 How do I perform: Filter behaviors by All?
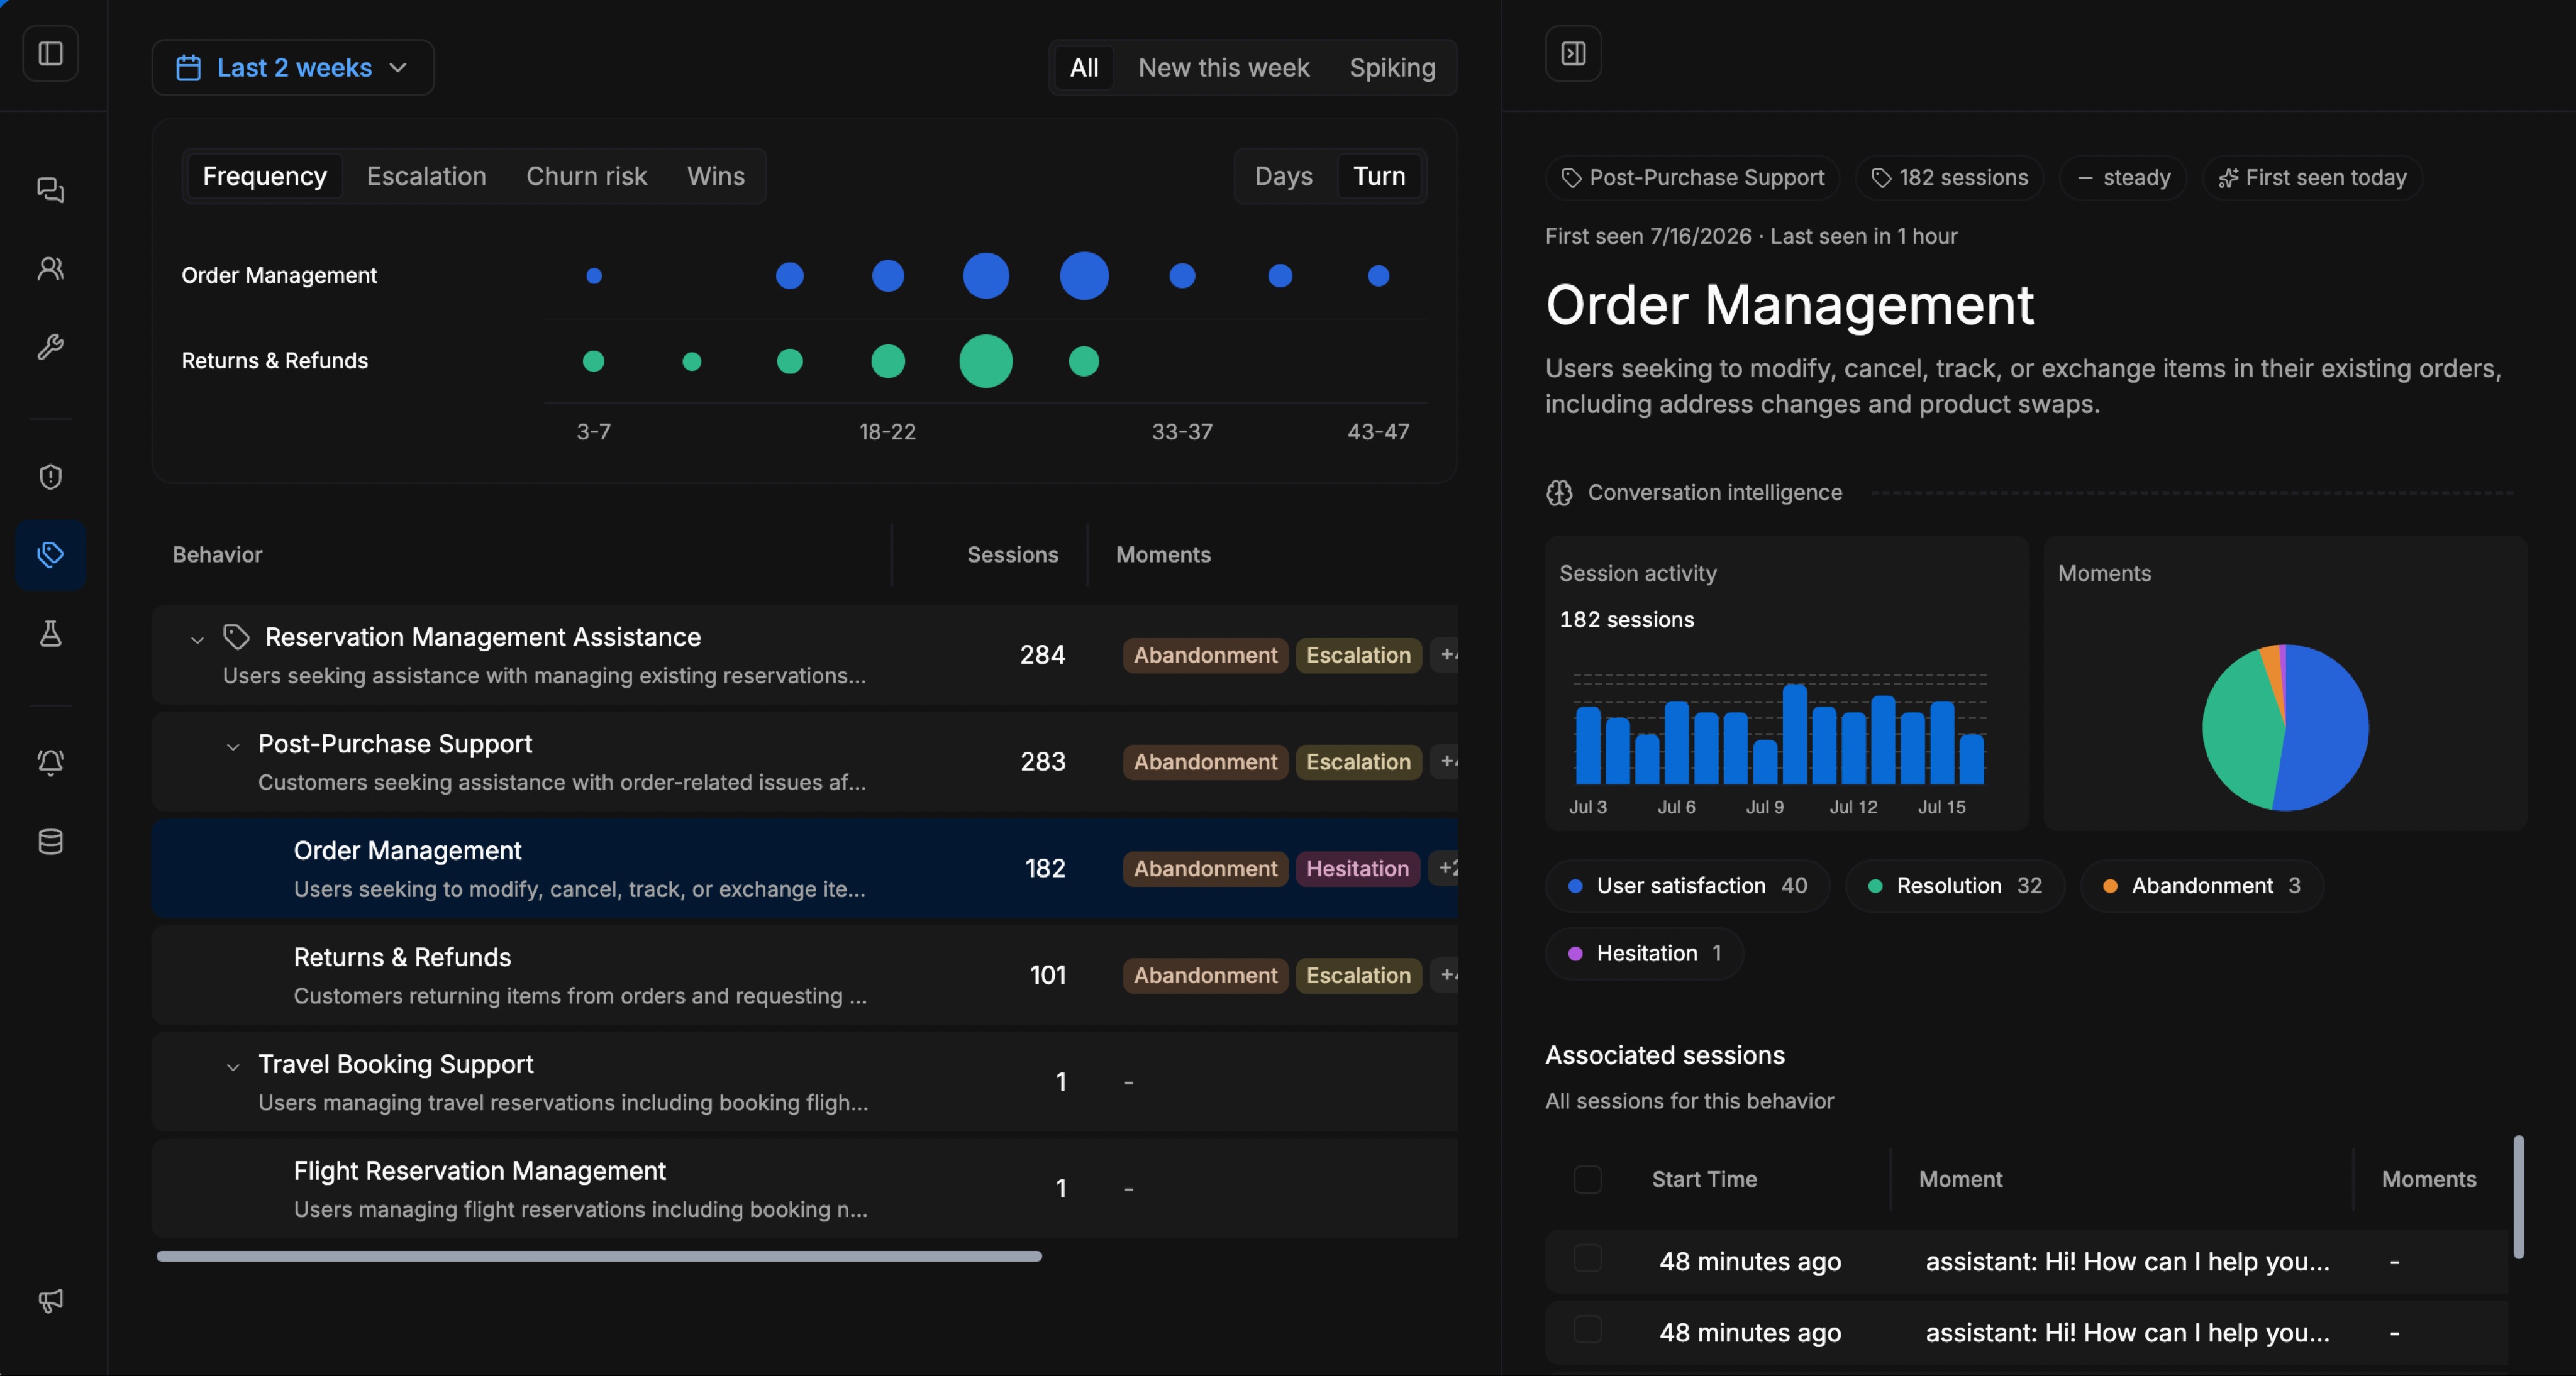click(1084, 68)
